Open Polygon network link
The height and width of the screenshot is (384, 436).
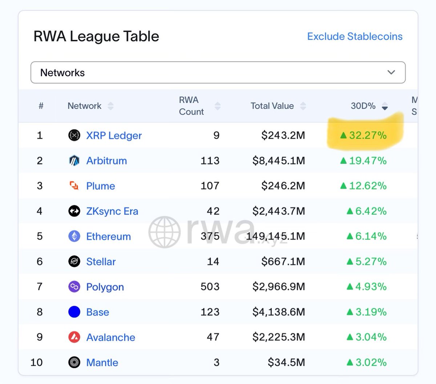pyautogui.click(x=105, y=287)
